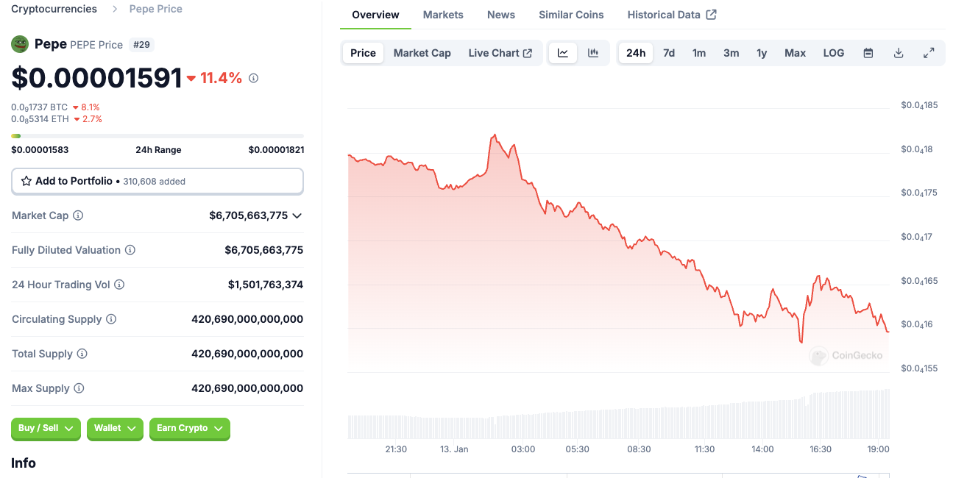The height and width of the screenshot is (478, 967).
Task: Click the BTC price conversion line
Action: [55, 107]
